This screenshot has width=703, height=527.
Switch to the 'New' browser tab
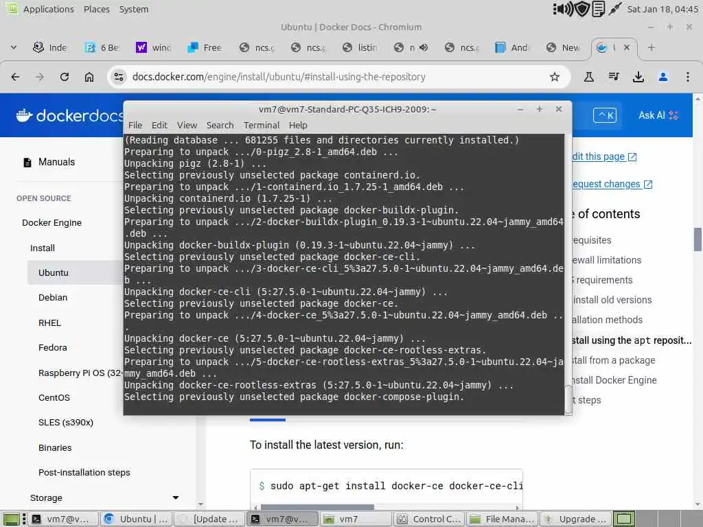click(564, 47)
